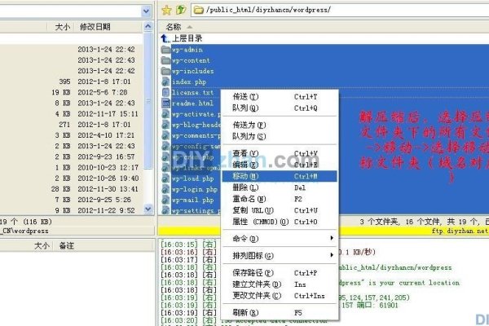Sort left pane by 大小 column

click(x=63, y=27)
